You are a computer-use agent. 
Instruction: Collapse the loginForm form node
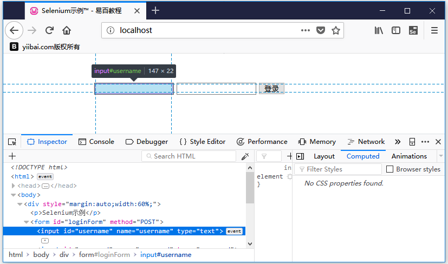pos(27,222)
